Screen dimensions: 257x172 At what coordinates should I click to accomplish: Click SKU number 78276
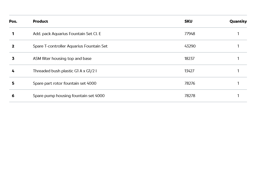(190, 83)
